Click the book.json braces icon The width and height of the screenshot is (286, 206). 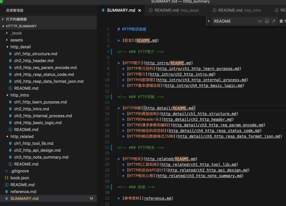point(7,178)
